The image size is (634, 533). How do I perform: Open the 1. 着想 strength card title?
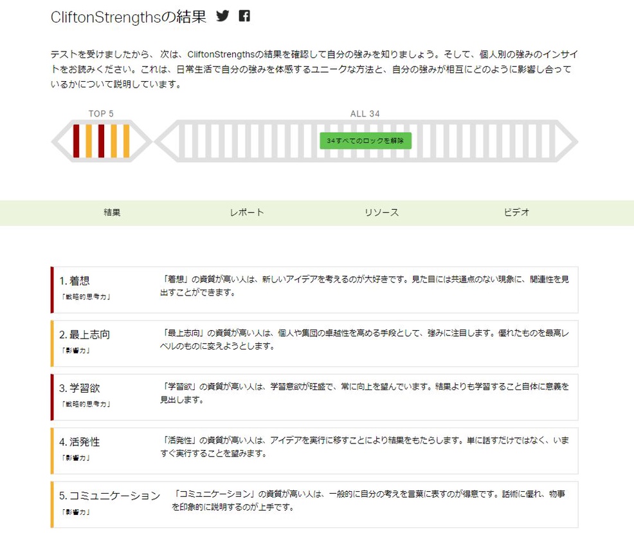click(x=75, y=281)
